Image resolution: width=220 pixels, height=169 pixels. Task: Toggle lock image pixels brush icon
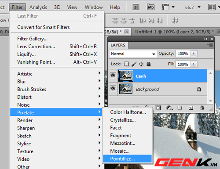pyautogui.click(x=134, y=64)
